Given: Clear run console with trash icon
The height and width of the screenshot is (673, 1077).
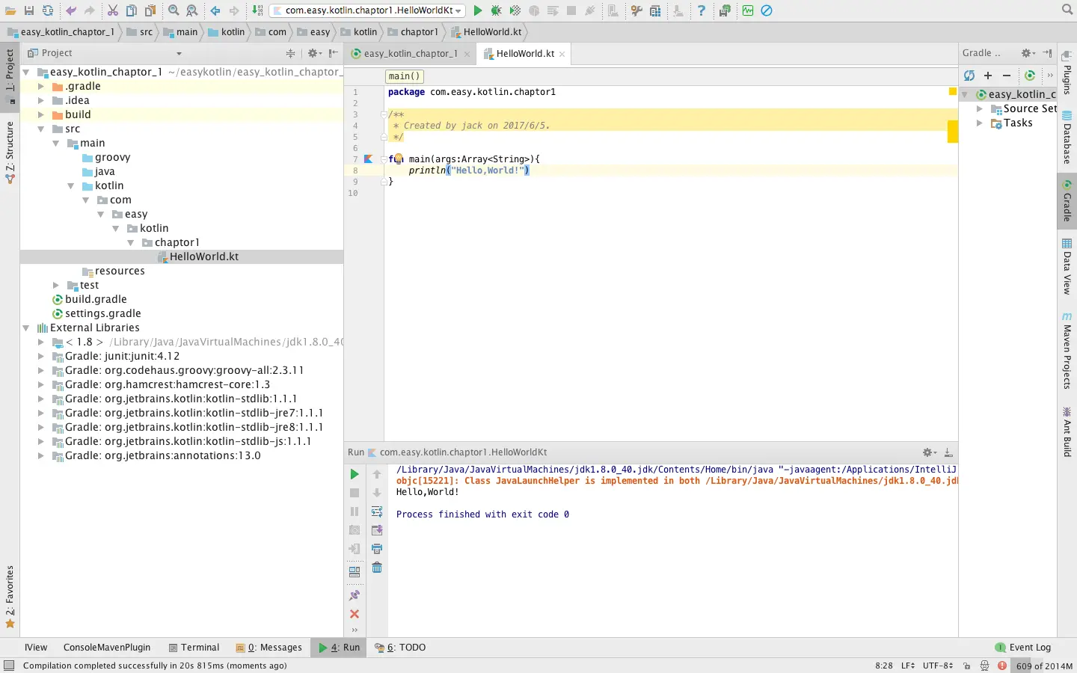Looking at the screenshot, I should click(377, 568).
